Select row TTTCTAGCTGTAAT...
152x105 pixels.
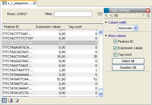point(50,56)
